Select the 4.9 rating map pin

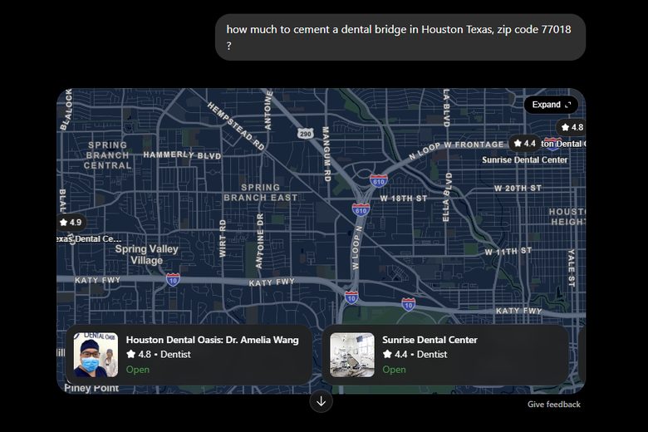pyautogui.click(x=71, y=223)
